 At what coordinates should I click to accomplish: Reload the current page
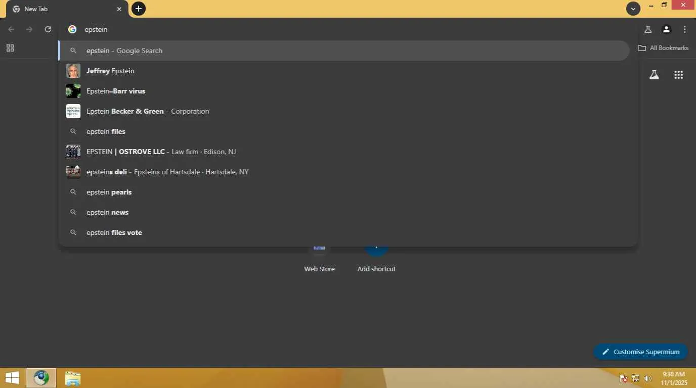point(48,29)
